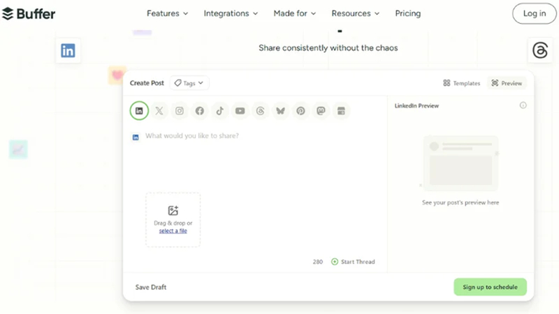559x314 pixels.
Task: Click the 280 character counter
Action: 318,262
